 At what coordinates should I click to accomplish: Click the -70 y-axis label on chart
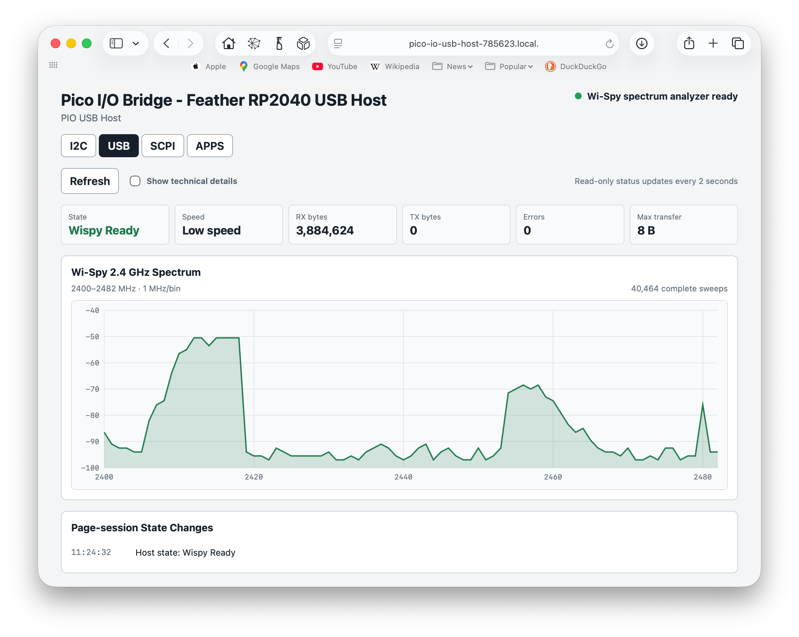pyautogui.click(x=92, y=389)
